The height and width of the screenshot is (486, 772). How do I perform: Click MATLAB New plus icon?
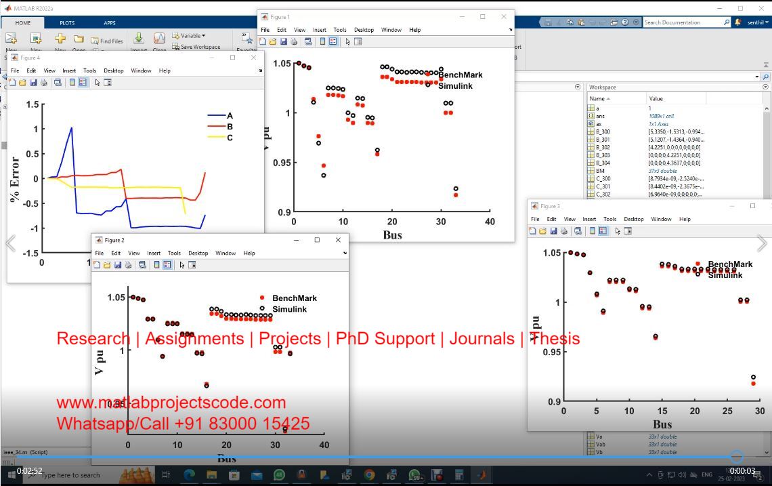(60, 39)
